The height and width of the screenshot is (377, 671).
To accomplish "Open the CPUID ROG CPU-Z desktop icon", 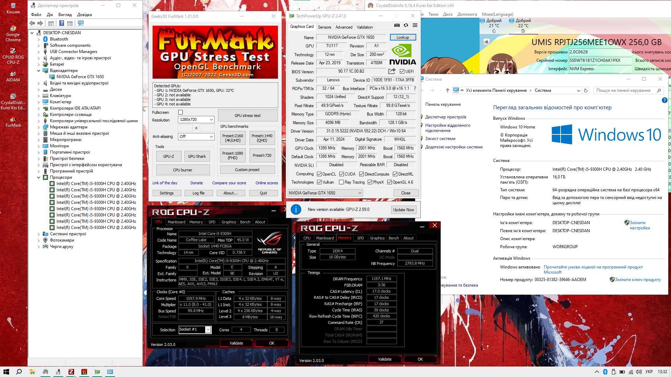I will pos(13,56).
